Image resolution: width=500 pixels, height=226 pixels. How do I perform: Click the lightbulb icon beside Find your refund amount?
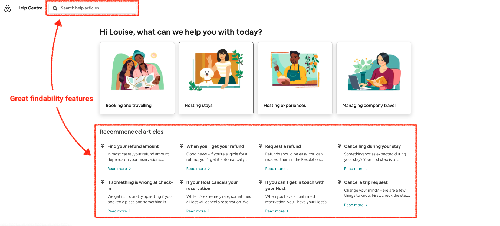[x=103, y=146]
